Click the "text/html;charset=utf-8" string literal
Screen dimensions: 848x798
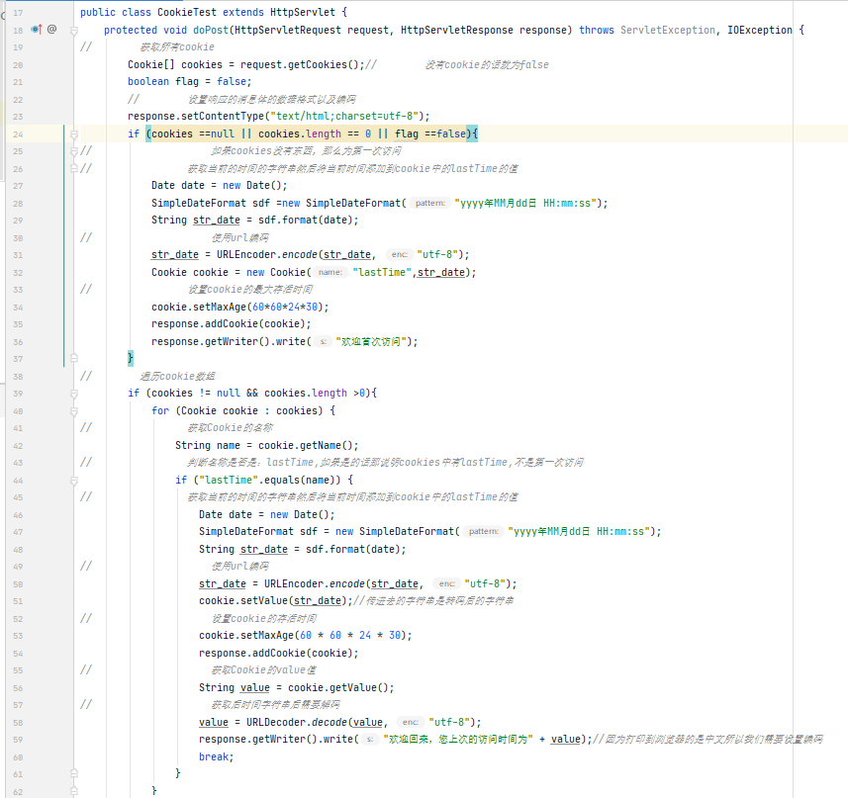pos(344,116)
